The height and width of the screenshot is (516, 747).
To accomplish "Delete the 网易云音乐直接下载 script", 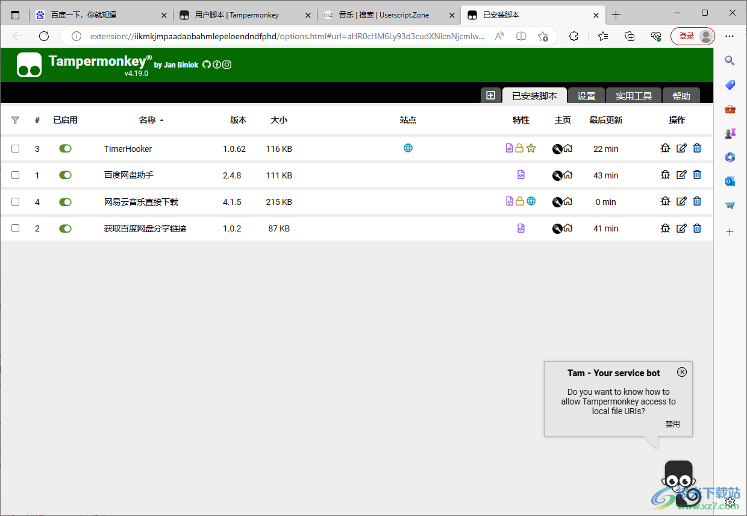I will click(697, 201).
